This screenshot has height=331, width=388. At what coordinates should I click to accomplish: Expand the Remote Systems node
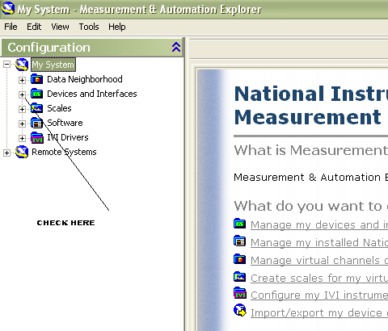click(x=6, y=153)
